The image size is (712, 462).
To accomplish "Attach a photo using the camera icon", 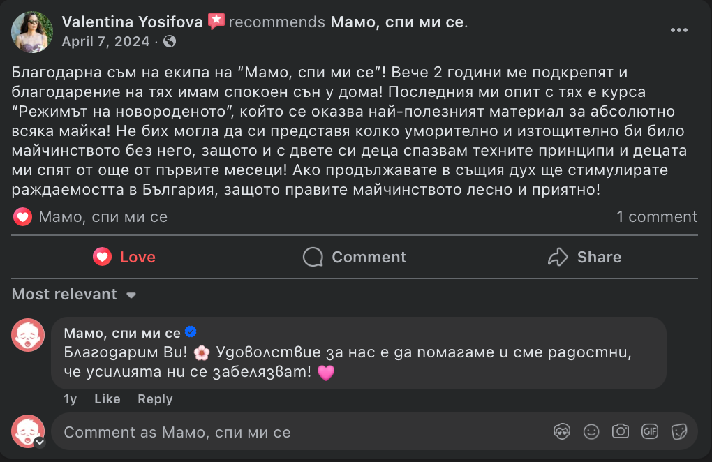I will [x=621, y=431].
